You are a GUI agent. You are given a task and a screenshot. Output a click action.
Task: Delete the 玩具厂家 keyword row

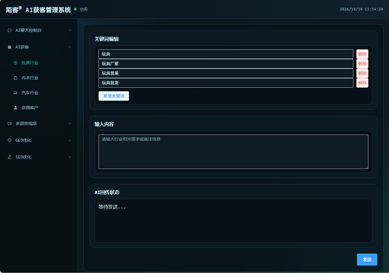coord(362,64)
